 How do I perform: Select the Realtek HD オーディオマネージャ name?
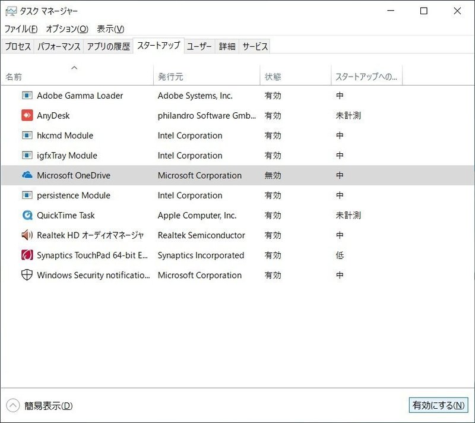pos(90,235)
